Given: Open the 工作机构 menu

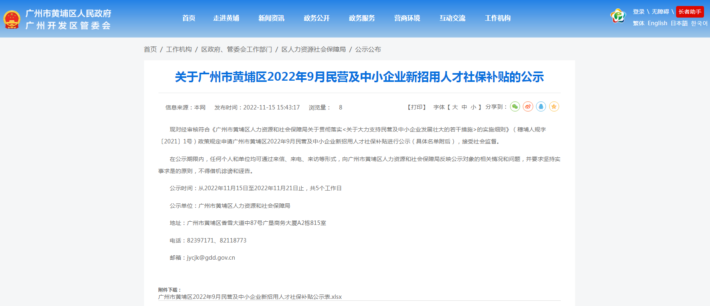Looking at the screenshot, I should click(498, 18).
